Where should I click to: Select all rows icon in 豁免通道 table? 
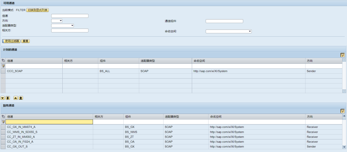(3, 117)
